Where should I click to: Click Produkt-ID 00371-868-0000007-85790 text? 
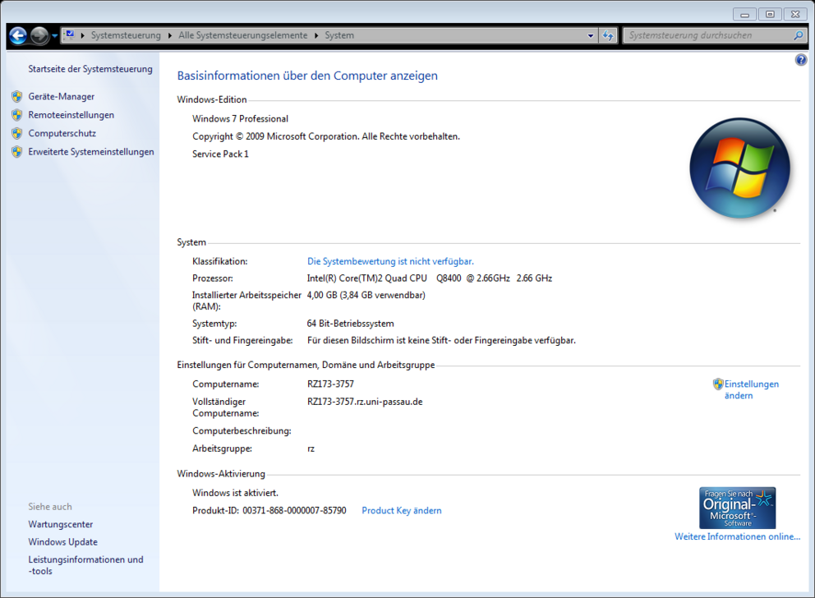click(x=269, y=511)
